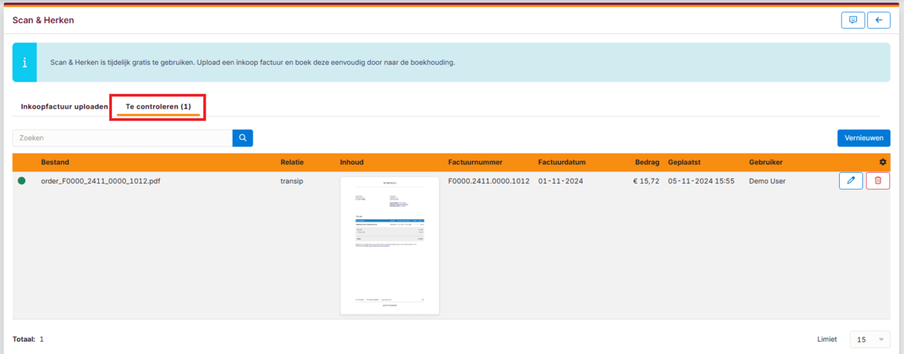The width and height of the screenshot is (904, 354).
Task: Go back using the arrow button
Action: click(879, 20)
